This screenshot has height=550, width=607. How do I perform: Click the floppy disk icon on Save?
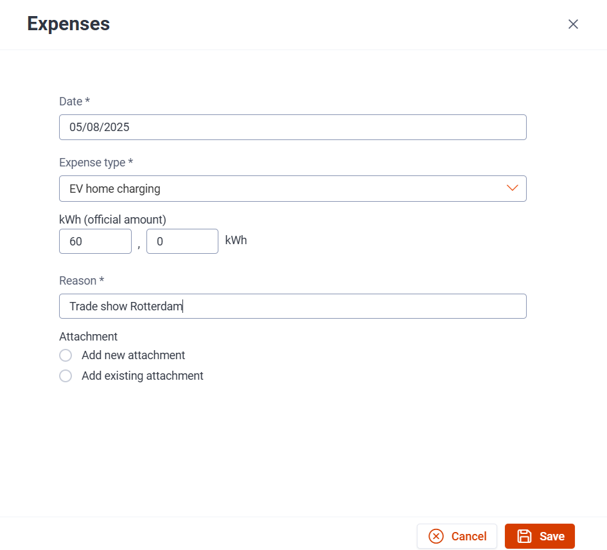coord(525,536)
